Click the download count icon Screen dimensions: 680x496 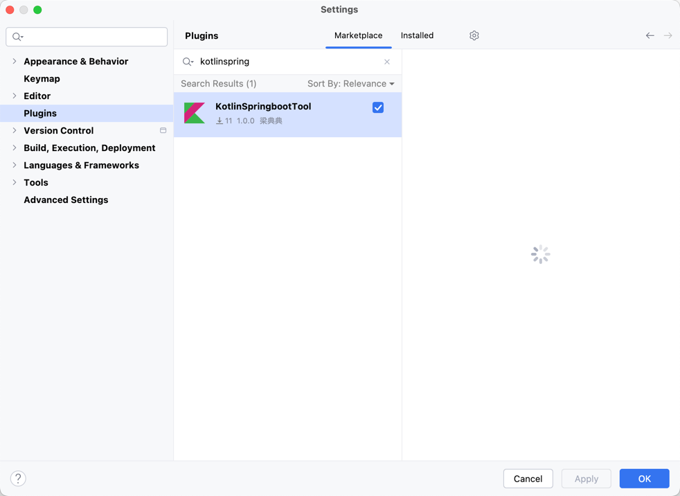tap(220, 121)
